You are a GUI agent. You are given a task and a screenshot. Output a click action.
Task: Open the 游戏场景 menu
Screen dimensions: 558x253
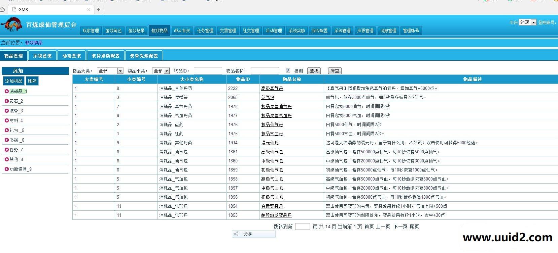tap(137, 31)
